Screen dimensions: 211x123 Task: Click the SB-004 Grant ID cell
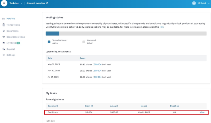[x=89, y=112]
